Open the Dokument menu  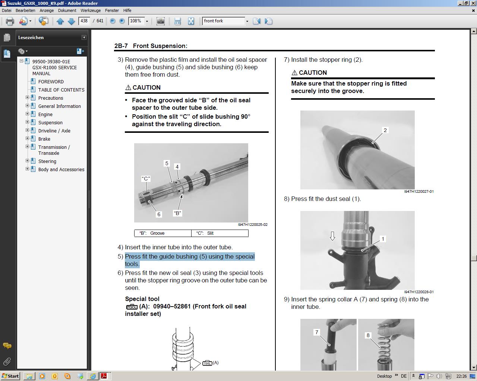[67, 10]
